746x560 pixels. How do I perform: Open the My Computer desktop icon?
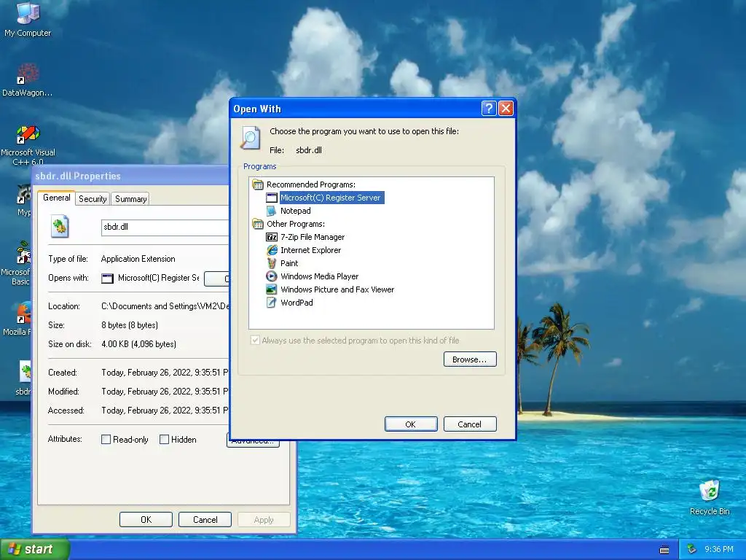[28, 19]
